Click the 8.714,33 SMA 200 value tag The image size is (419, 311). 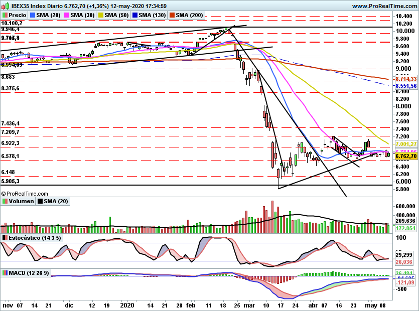coord(406,79)
